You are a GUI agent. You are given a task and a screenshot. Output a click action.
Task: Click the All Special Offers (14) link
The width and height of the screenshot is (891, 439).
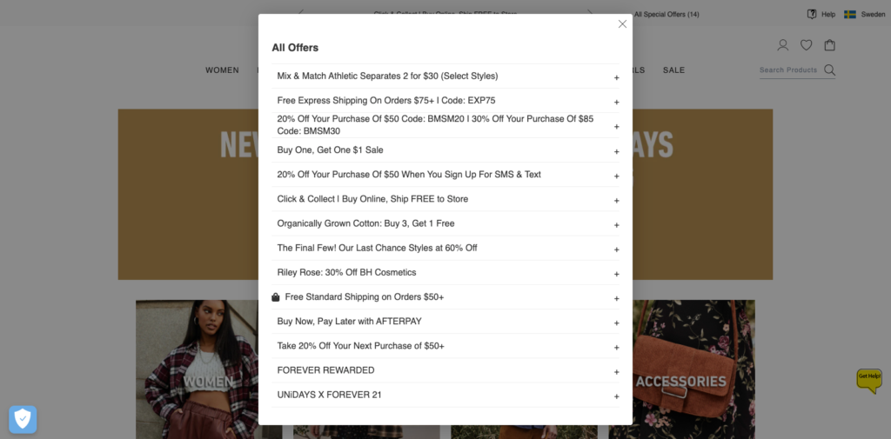coord(667,14)
